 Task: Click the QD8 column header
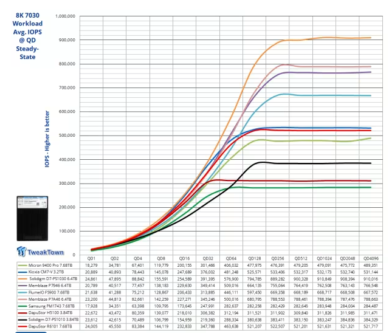[x=161, y=259]
